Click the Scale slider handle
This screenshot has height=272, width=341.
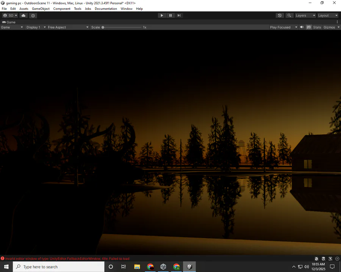pyautogui.click(x=103, y=27)
